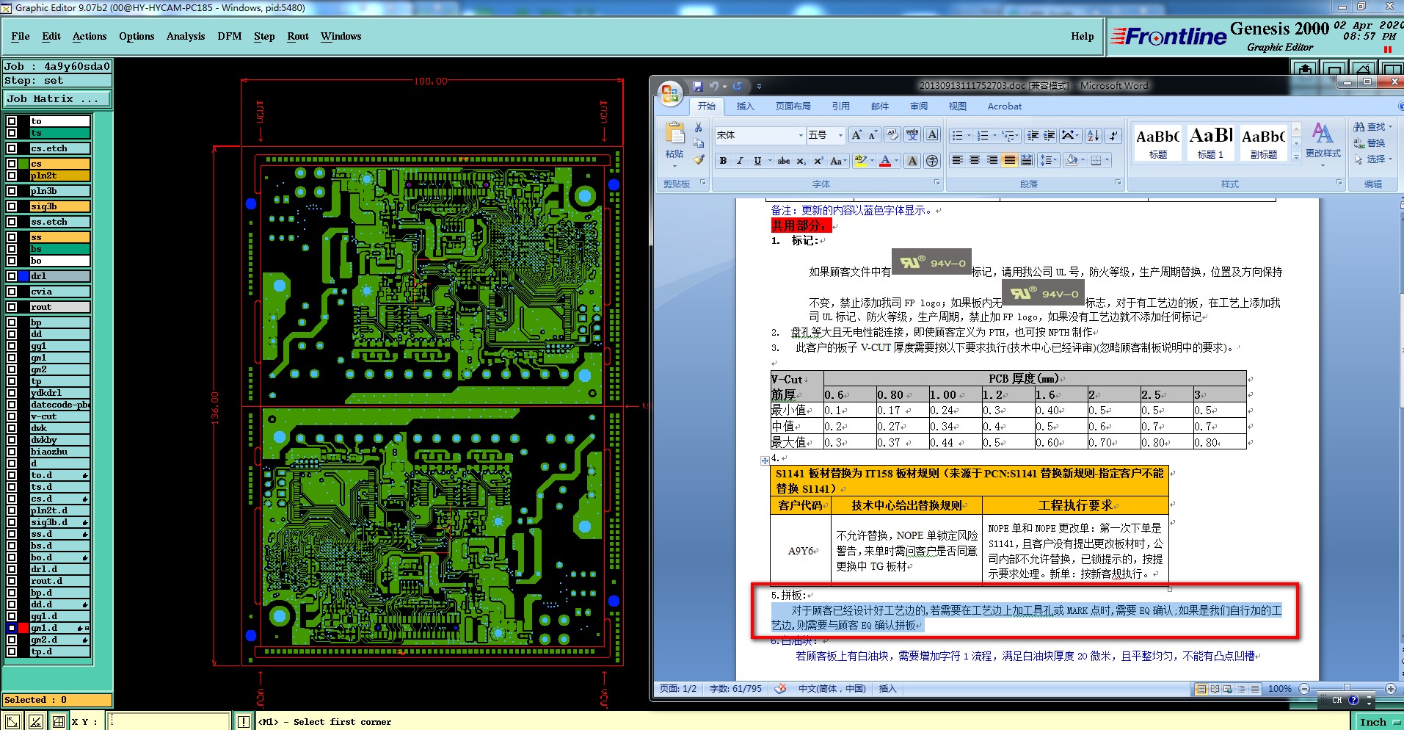This screenshot has height=730, width=1404.
Task: Click the Job Matrix button
Action: [57, 98]
